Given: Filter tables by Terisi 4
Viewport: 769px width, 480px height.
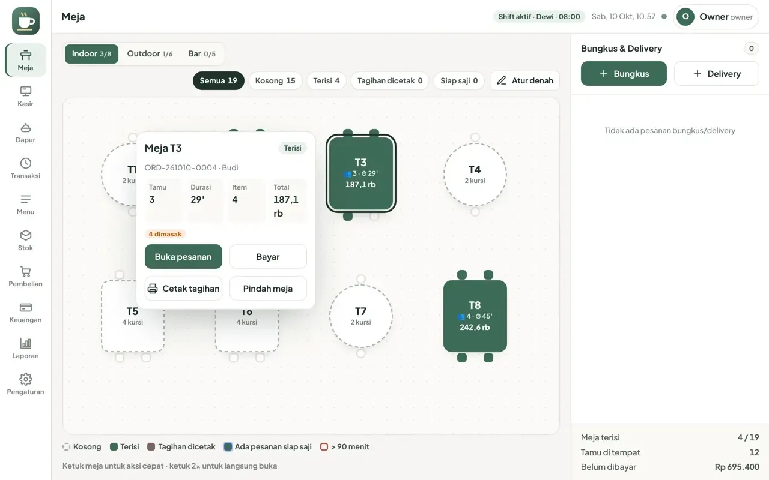Looking at the screenshot, I should (326, 80).
